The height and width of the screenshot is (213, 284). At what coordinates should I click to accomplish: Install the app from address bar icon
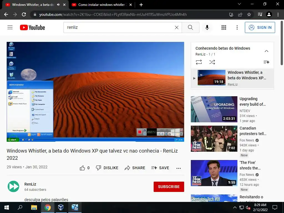[231, 14]
